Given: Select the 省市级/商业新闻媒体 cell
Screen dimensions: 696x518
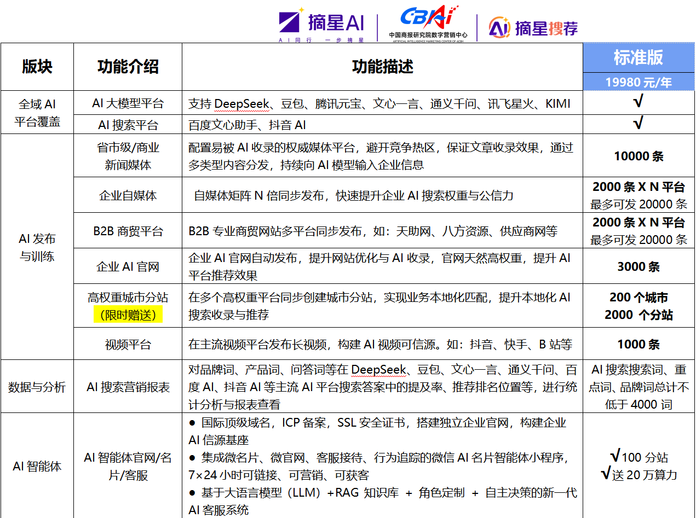Looking at the screenshot, I should 128,156.
